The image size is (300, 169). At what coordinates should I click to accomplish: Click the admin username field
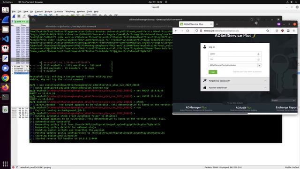point(235,54)
